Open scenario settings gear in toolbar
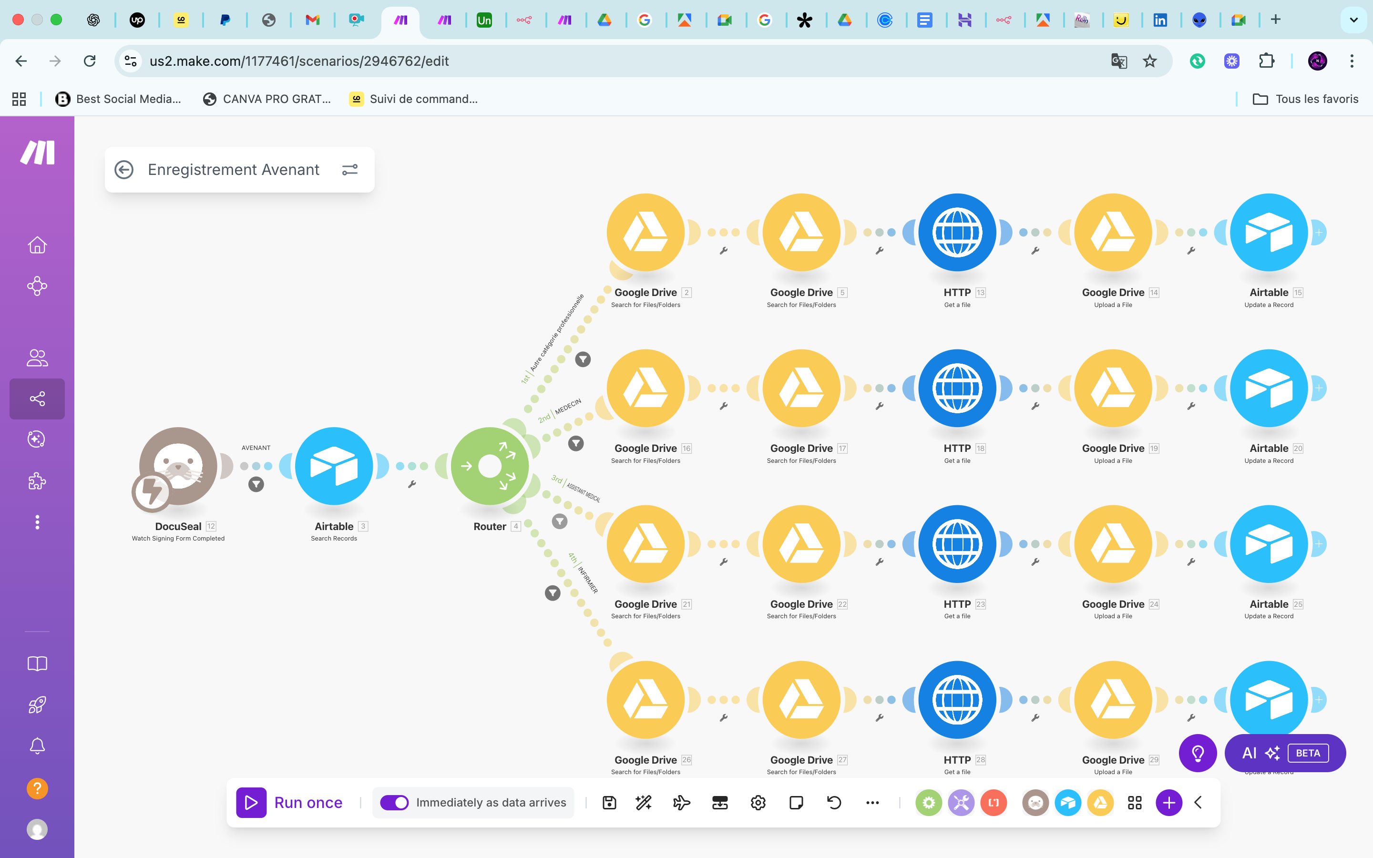The height and width of the screenshot is (858, 1373). pos(758,802)
